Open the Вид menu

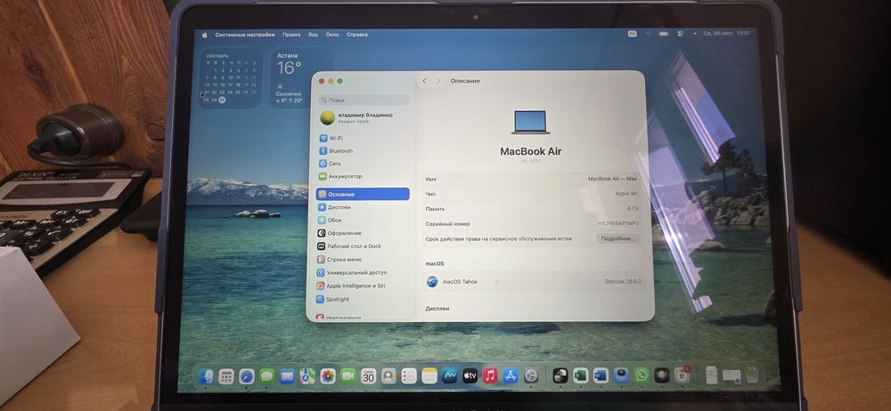(313, 35)
